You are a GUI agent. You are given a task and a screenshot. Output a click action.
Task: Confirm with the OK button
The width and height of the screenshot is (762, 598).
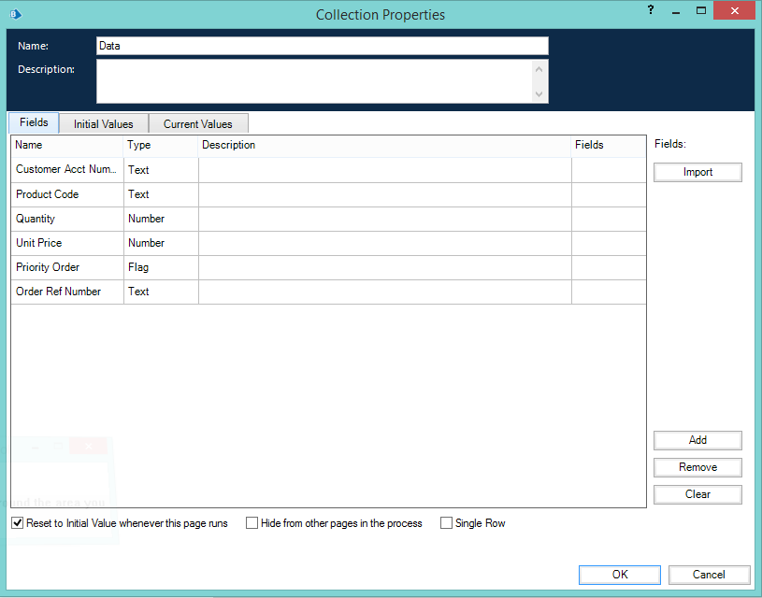click(x=620, y=575)
